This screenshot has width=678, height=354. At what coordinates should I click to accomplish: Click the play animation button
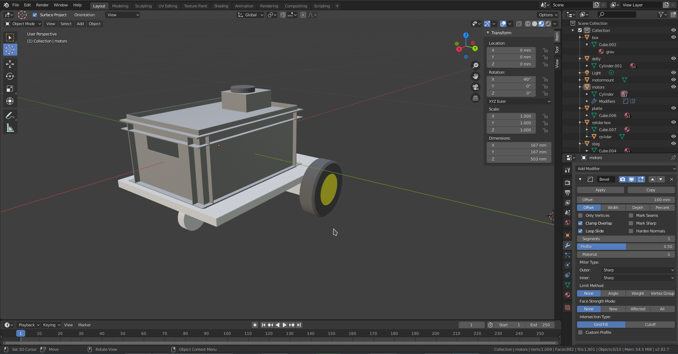point(284,325)
